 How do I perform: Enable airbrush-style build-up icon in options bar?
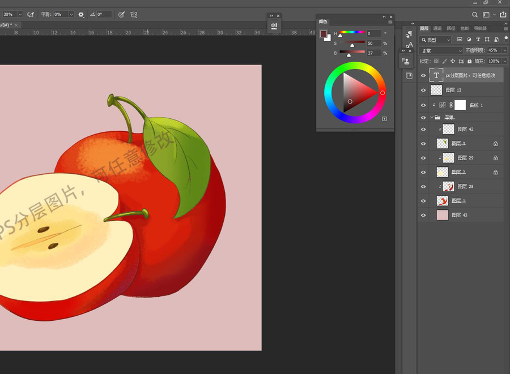click(31, 15)
